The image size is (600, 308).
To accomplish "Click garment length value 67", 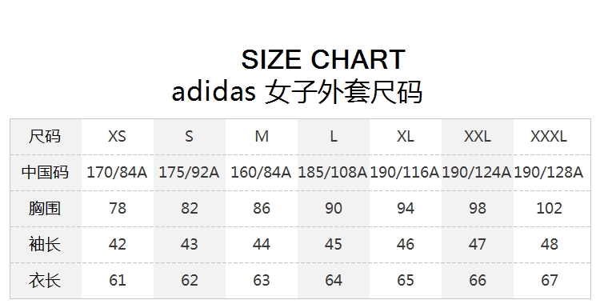I will point(549,280).
